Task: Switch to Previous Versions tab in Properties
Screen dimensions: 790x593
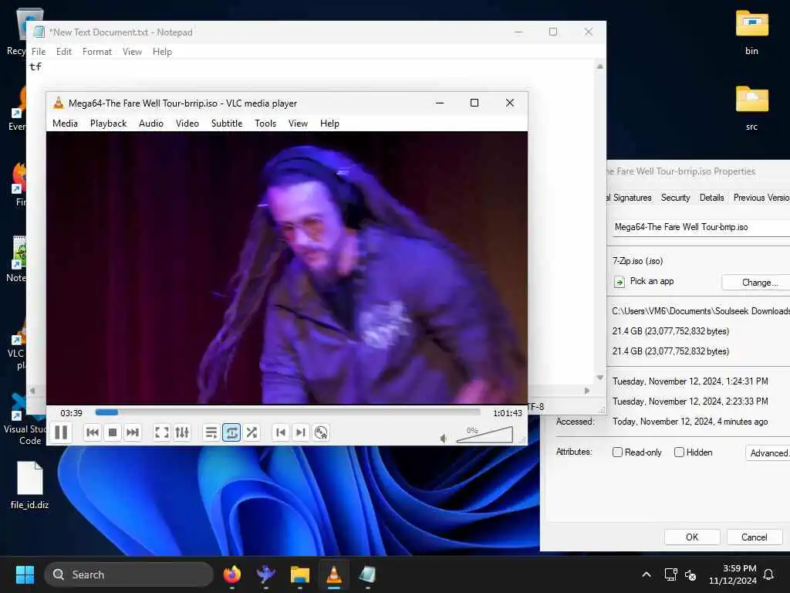Action: pyautogui.click(x=761, y=198)
